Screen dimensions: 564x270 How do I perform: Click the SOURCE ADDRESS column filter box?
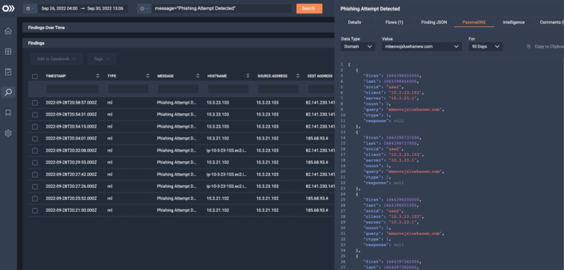(278, 89)
